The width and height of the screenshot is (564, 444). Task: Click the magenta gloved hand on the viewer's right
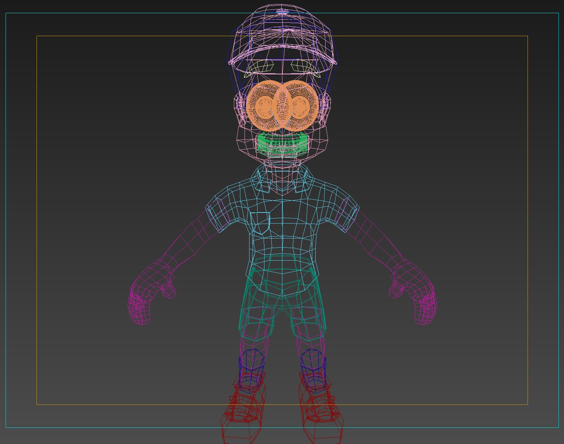[412, 293]
